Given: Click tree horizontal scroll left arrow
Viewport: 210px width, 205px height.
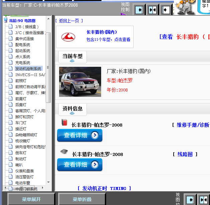Looking at the screenshot, I should (5, 188).
